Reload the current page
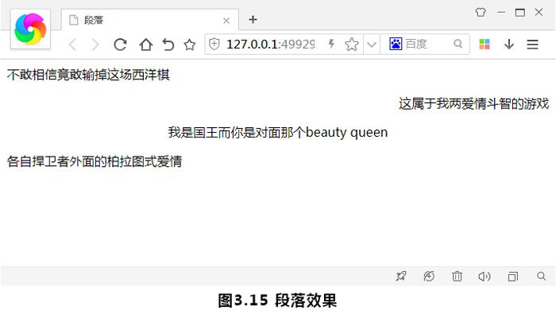The image size is (556, 314). click(x=120, y=45)
